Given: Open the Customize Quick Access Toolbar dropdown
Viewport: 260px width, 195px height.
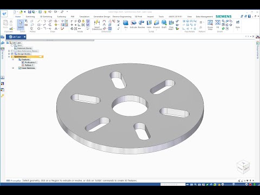Looking at the screenshot, I should point(67,12).
